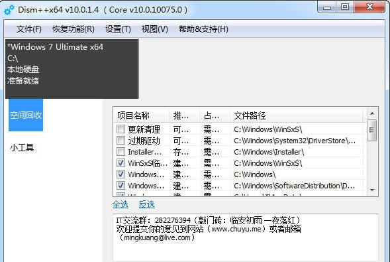
Task: Click the www.chuyu.me website text
Action: click(236, 229)
